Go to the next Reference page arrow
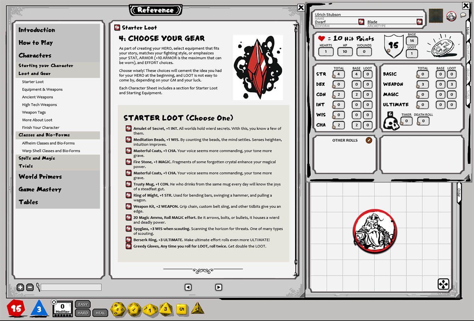 [x=218, y=287]
